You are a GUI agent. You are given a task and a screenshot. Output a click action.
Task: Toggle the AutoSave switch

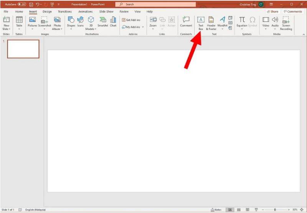tap(21, 4)
